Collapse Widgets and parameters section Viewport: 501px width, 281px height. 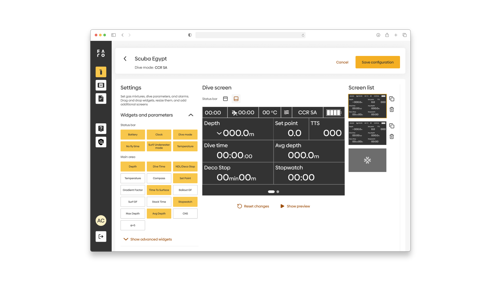tap(191, 115)
